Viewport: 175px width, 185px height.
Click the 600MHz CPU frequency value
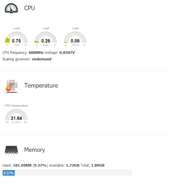36,53
